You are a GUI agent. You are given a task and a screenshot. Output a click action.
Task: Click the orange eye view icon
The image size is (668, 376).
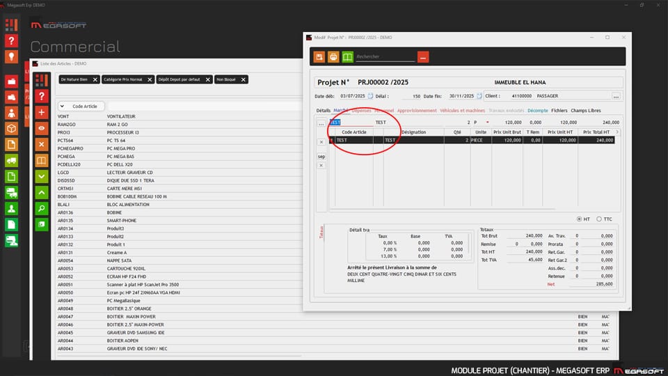click(42, 128)
